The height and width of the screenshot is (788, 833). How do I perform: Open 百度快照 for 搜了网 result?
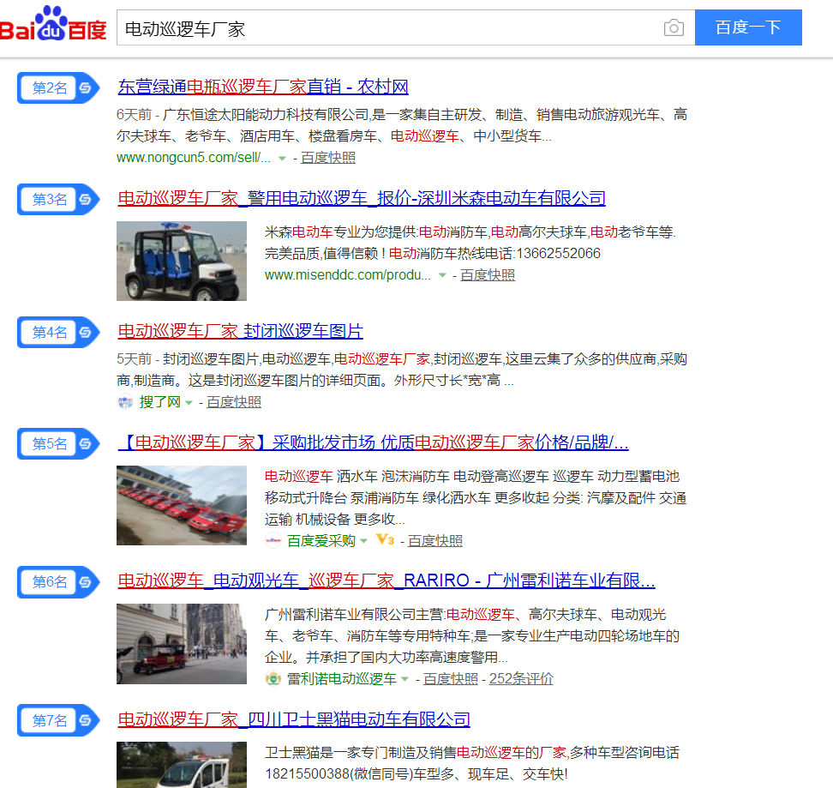click(x=234, y=402)
